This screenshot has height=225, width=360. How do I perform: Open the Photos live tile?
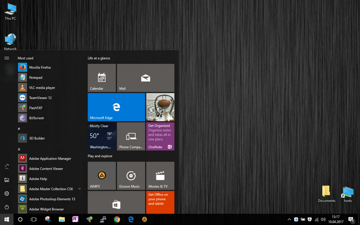point(160,107)
